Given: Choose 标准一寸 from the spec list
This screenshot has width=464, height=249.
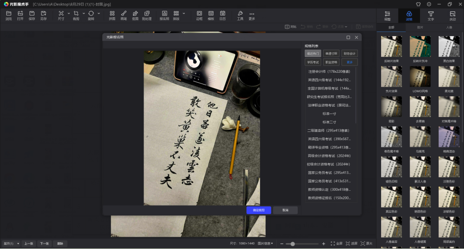Looking at the screenshot, I should click(x=329, y=114).
